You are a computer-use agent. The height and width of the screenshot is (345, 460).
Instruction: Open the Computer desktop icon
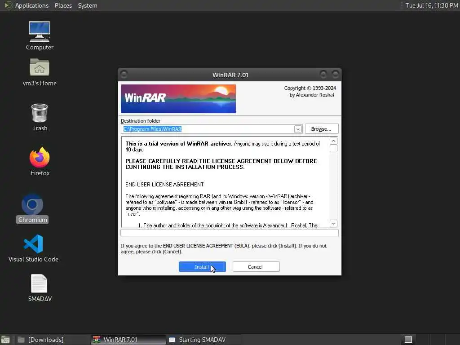40,36
